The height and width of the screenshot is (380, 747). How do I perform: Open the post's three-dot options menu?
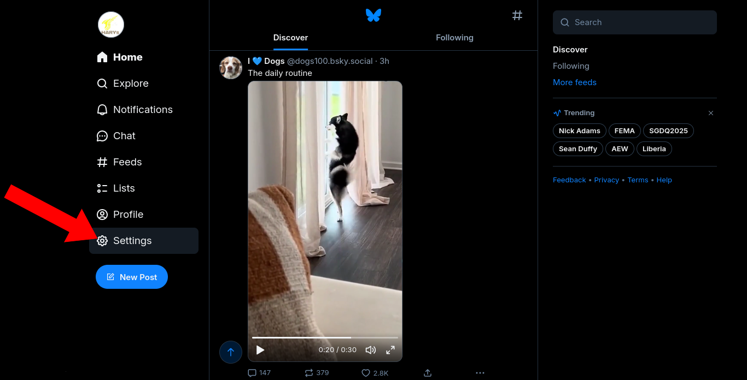pyautogui.click(x=480, y=373)
